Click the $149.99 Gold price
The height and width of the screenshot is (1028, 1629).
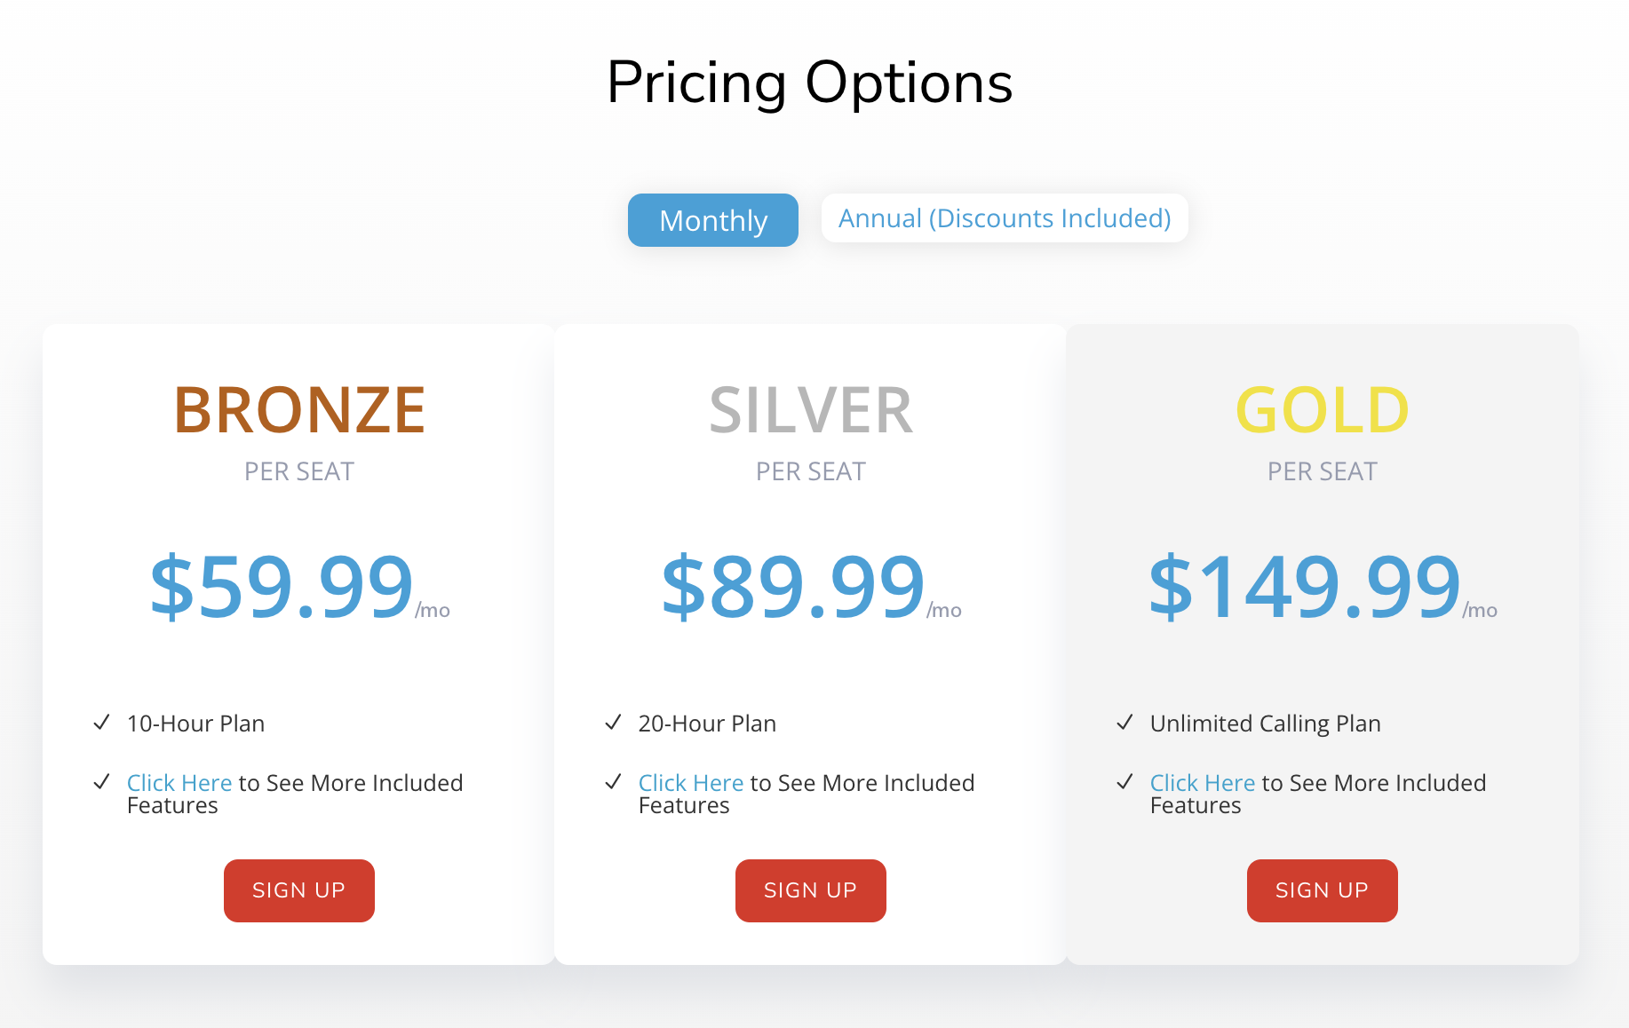1304,587
